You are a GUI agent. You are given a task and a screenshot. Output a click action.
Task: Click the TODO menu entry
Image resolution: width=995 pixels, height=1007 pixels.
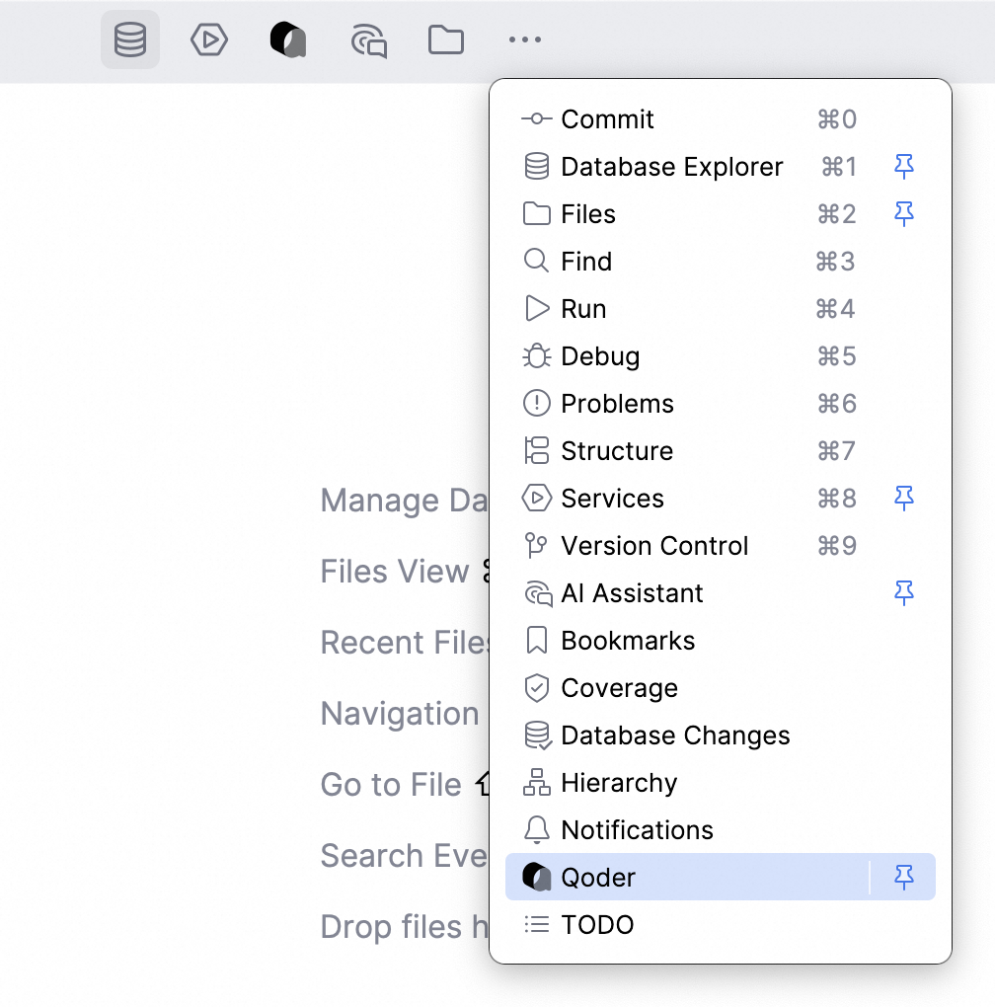pyautogui.click(x=597, y=925)
